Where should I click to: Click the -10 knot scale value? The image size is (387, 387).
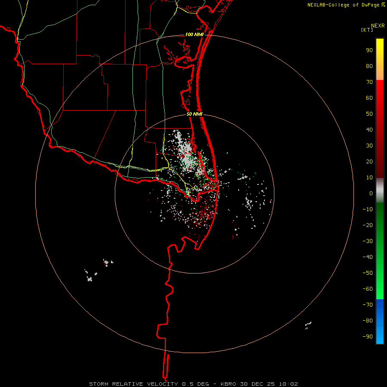click(368, 209)
